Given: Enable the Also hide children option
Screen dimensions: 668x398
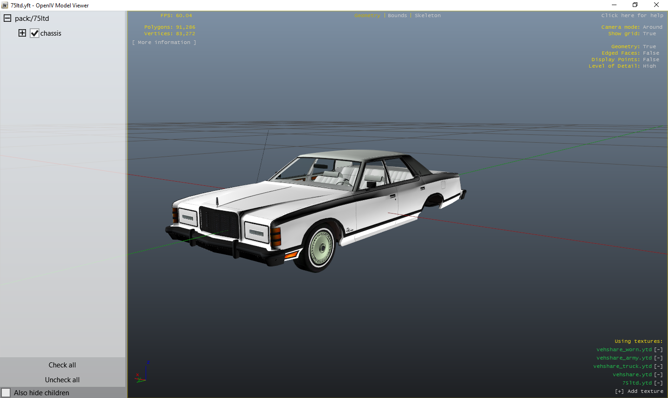Looking at the screenshot, I should 6,392.
